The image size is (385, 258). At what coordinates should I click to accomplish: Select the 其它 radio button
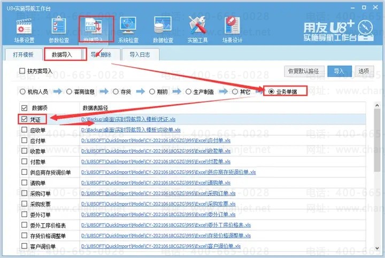click(235, 92)
